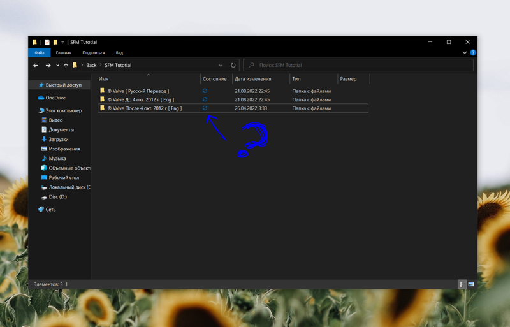Go up one folder level

coord(66,66)
